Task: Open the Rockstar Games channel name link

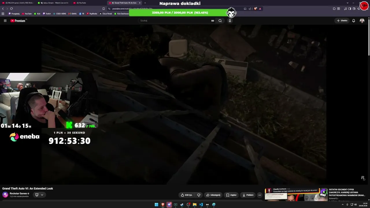Action: point(18,194)
